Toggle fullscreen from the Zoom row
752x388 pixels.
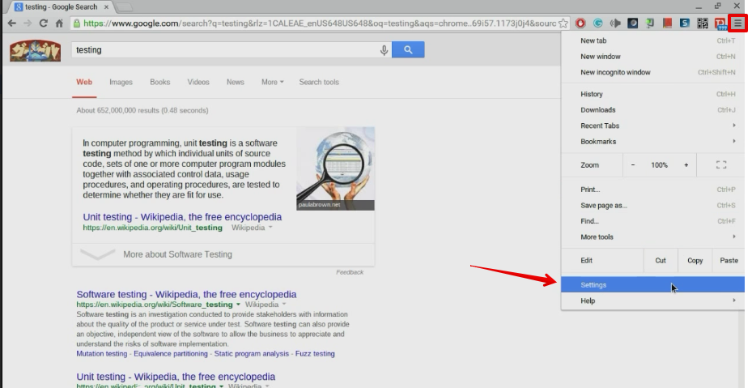(x=720, y=164)
